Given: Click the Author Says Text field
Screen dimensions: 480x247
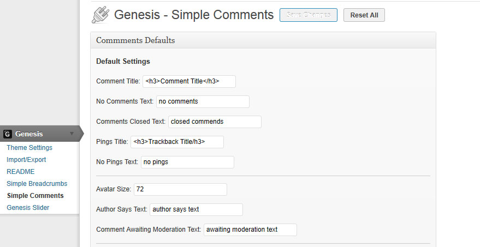Looking at the screenshot, I should 196,209.
